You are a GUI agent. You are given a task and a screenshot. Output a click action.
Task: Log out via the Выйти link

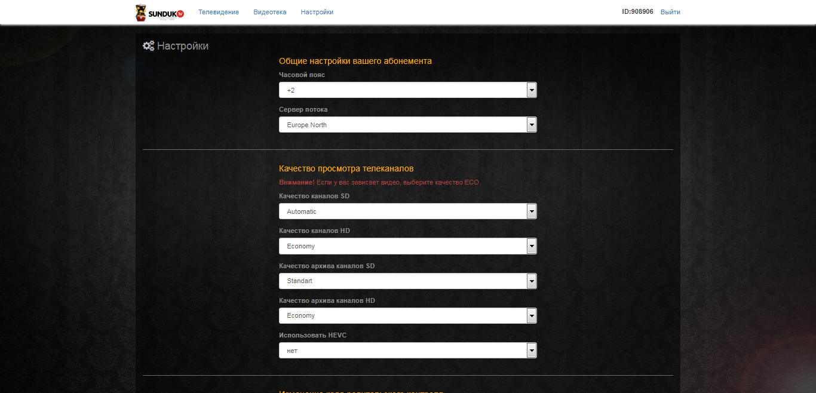[x=670, y=12]
